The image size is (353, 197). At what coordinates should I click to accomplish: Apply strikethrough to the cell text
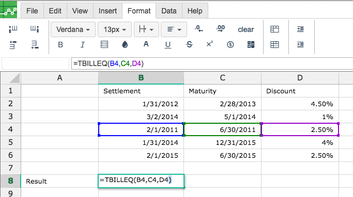coord(189,44)
